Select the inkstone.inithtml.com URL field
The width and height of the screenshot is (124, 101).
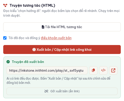pos(47,70)
